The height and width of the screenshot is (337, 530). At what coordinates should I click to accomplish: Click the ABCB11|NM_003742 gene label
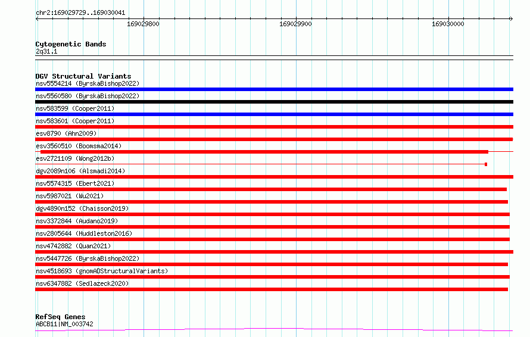(x=64, y=324)
